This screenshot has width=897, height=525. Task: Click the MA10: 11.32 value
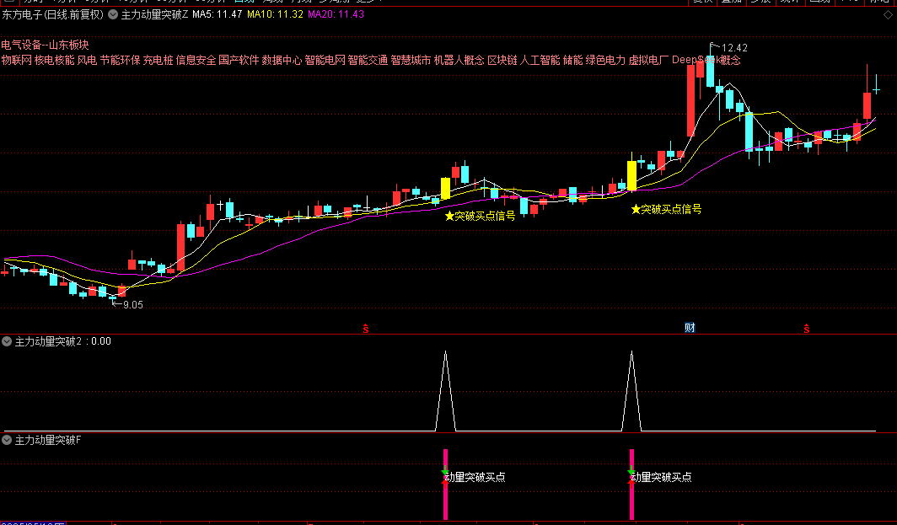[x=275, y=14]
